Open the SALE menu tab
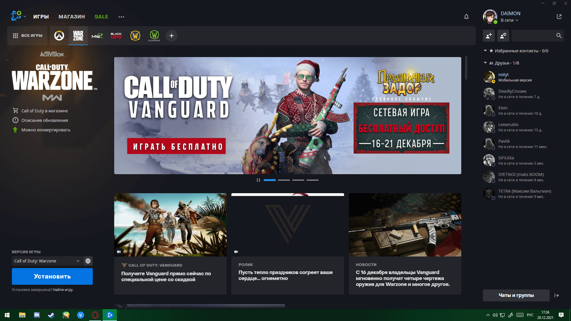The image size is (571, 321). point(101,17)
